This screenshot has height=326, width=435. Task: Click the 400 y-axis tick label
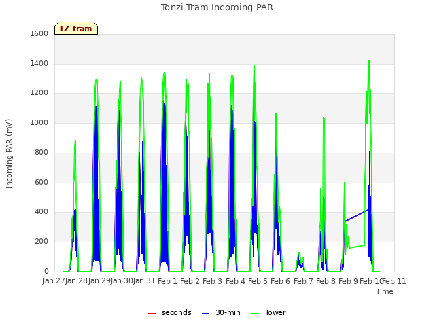[41, 212]
